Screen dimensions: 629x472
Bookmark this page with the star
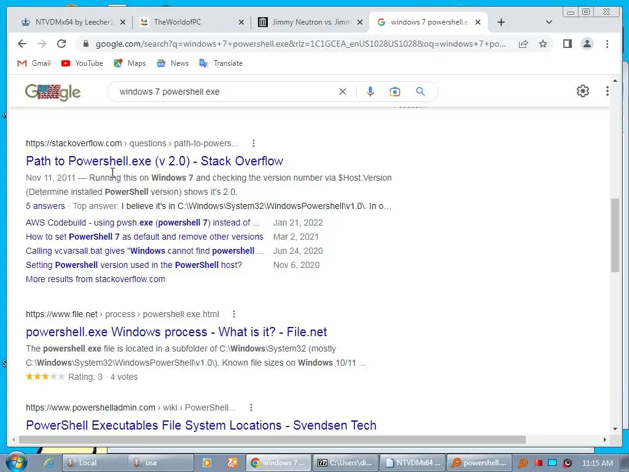pyautogui.click(x=543, y=44)
